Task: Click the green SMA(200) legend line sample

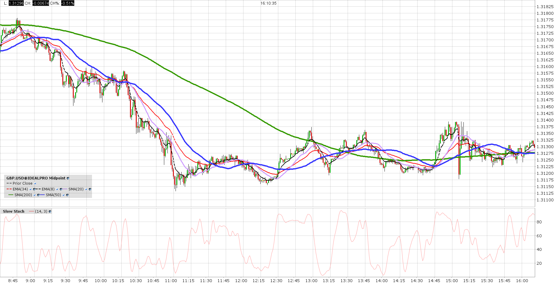Action: tap(11, 195)
